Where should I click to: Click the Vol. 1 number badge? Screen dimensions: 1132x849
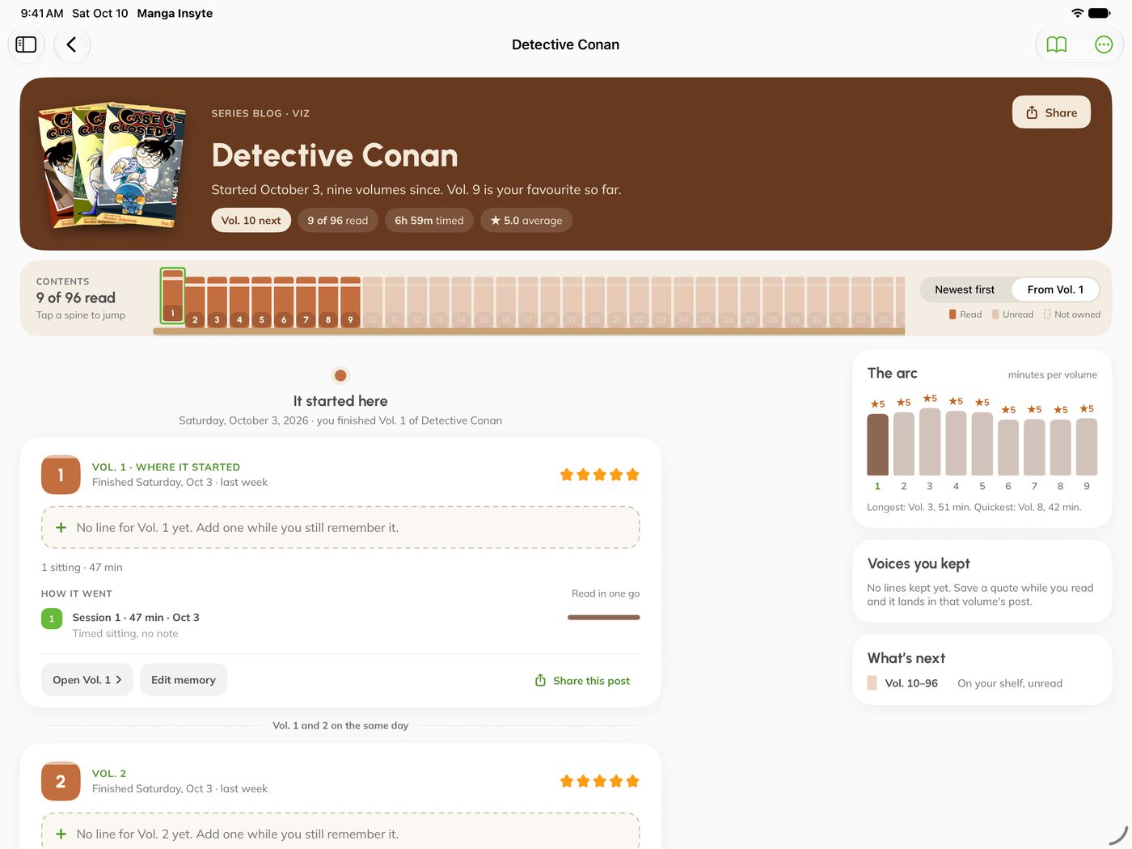tap(61, 475)
